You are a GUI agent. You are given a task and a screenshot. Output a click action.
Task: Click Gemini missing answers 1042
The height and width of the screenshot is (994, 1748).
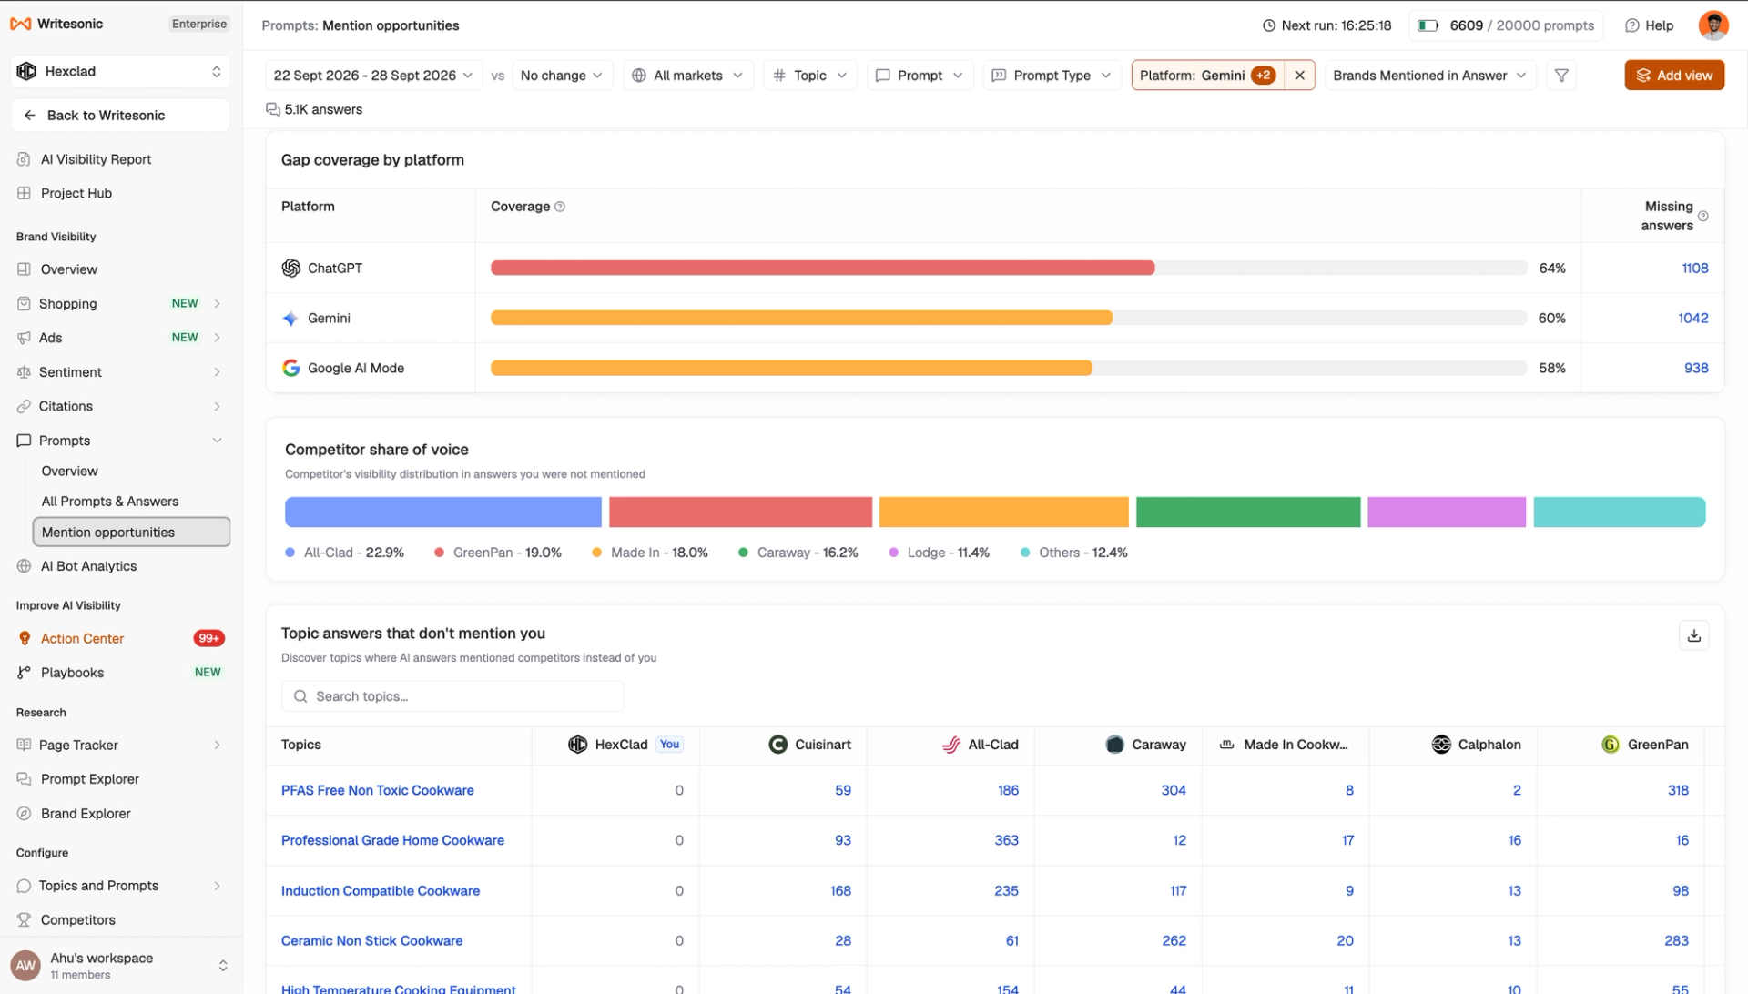[x=1693, y=319]
